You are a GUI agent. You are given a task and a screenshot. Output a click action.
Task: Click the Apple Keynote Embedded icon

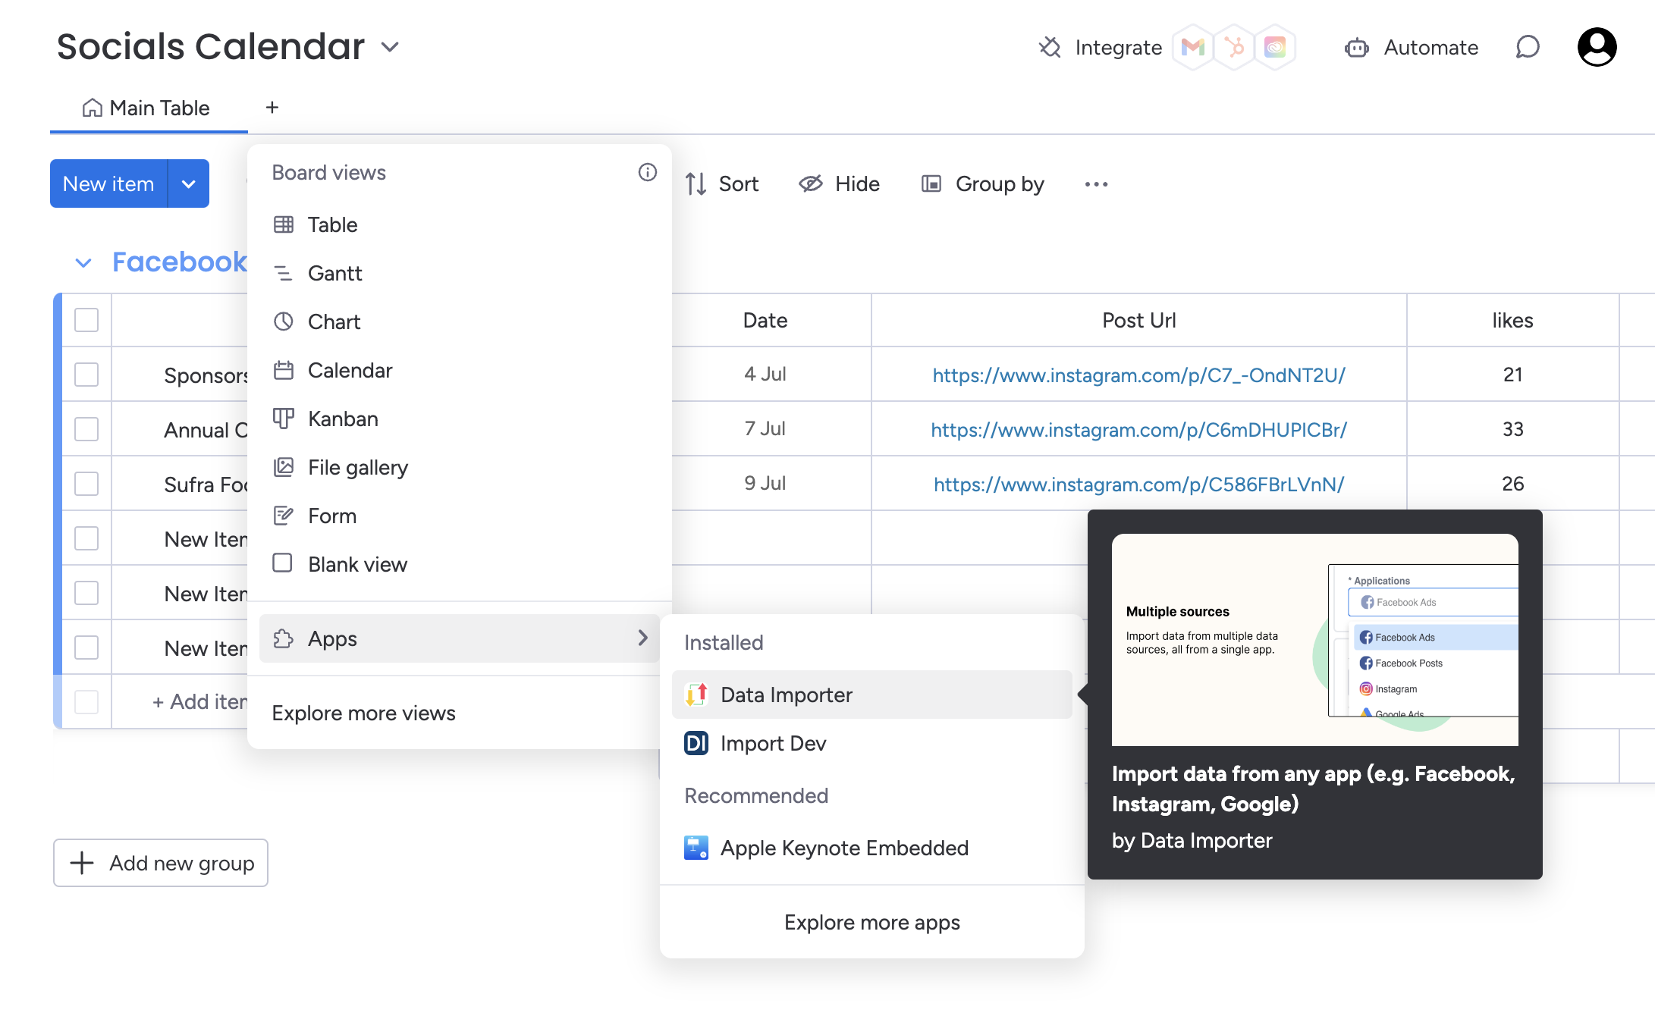(x=696, y=848)
